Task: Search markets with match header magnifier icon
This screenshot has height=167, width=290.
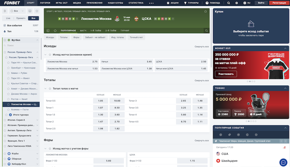Action: [206, 31]
